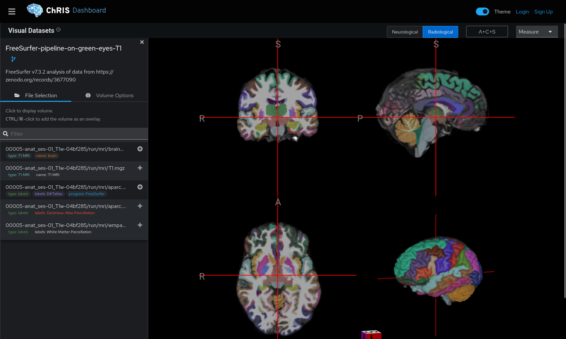Screen dimensions: 566x339
Task: Click the brain icon on Volume Options tab
Action: (88, 95)
